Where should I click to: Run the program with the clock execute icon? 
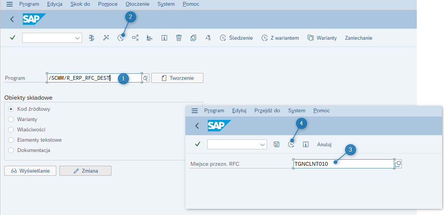coord(121,38)
